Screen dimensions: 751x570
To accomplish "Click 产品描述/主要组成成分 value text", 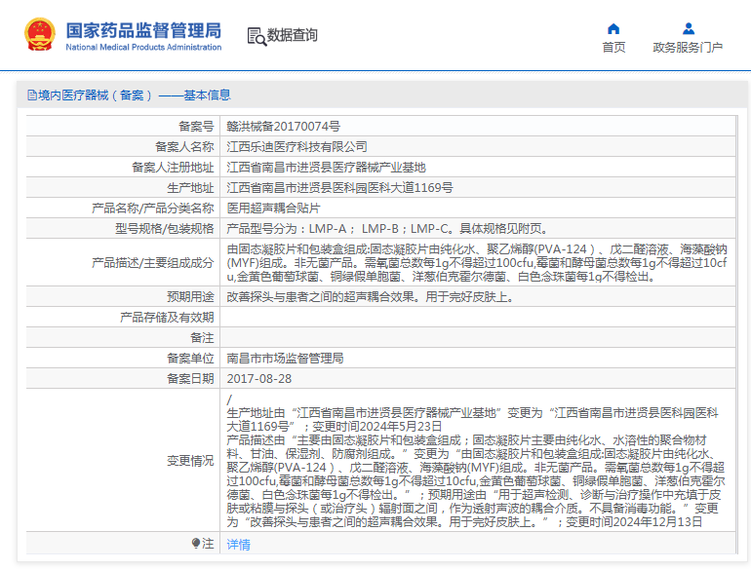I will point(477,263).
